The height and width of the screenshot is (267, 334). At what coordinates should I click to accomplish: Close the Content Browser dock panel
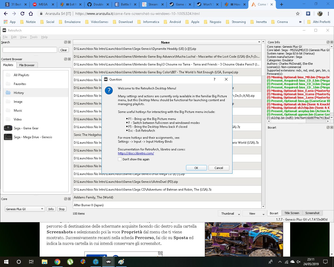(69, 59)
